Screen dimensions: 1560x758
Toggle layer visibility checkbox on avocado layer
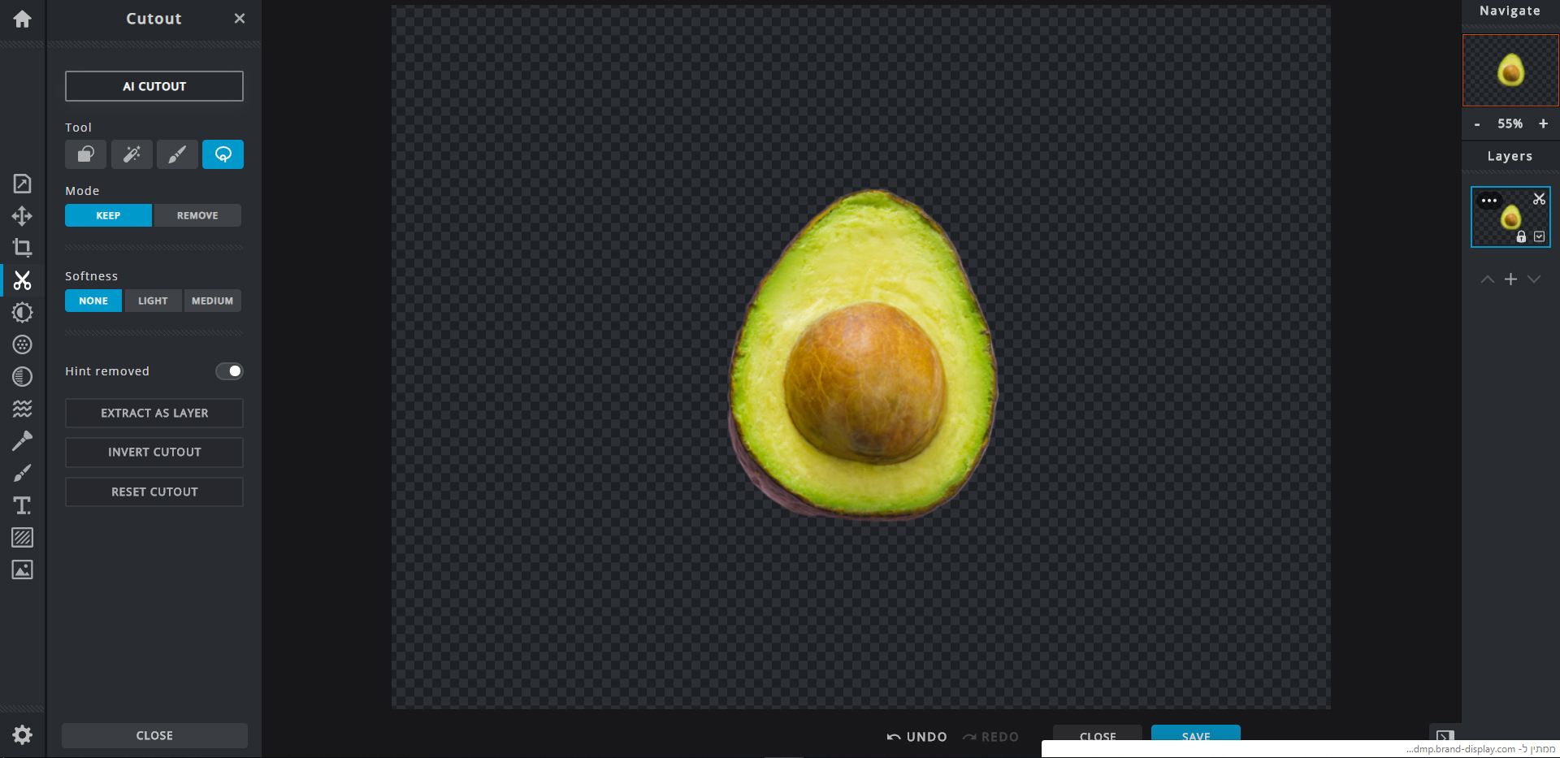tap(1539, 236)
